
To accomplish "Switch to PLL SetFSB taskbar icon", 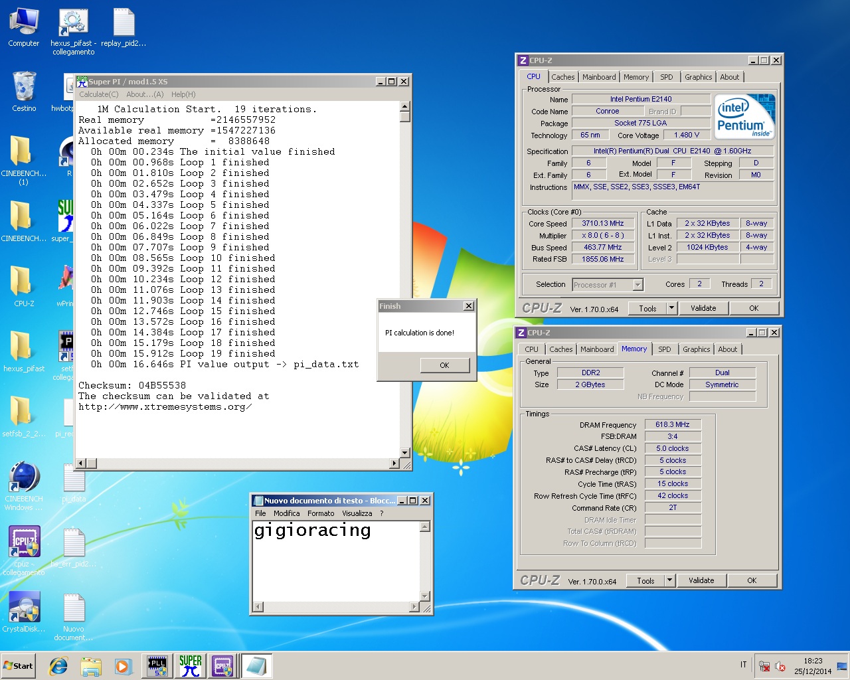I will (157, 666).
